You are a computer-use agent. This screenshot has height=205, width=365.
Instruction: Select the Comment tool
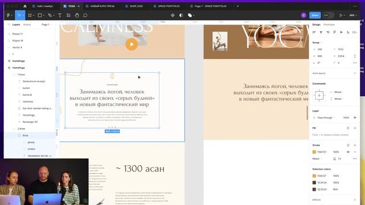tap(85, 15)
